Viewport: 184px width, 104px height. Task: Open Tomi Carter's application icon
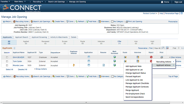click(89, 61)
